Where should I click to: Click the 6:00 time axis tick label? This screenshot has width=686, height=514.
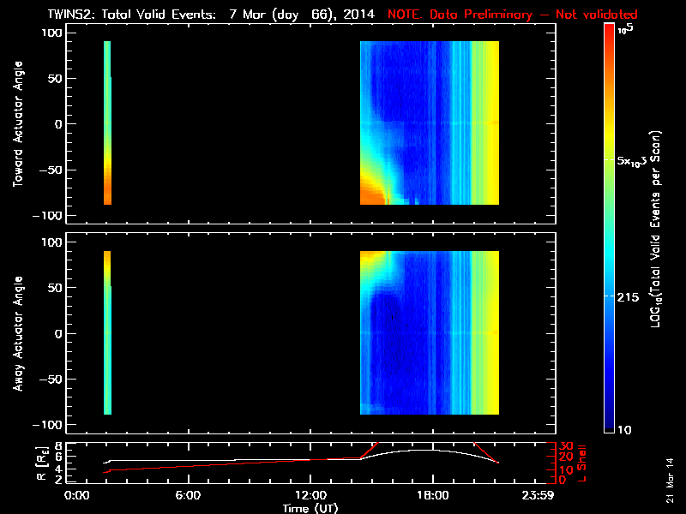pyautogui.click(x=188, y=496)
